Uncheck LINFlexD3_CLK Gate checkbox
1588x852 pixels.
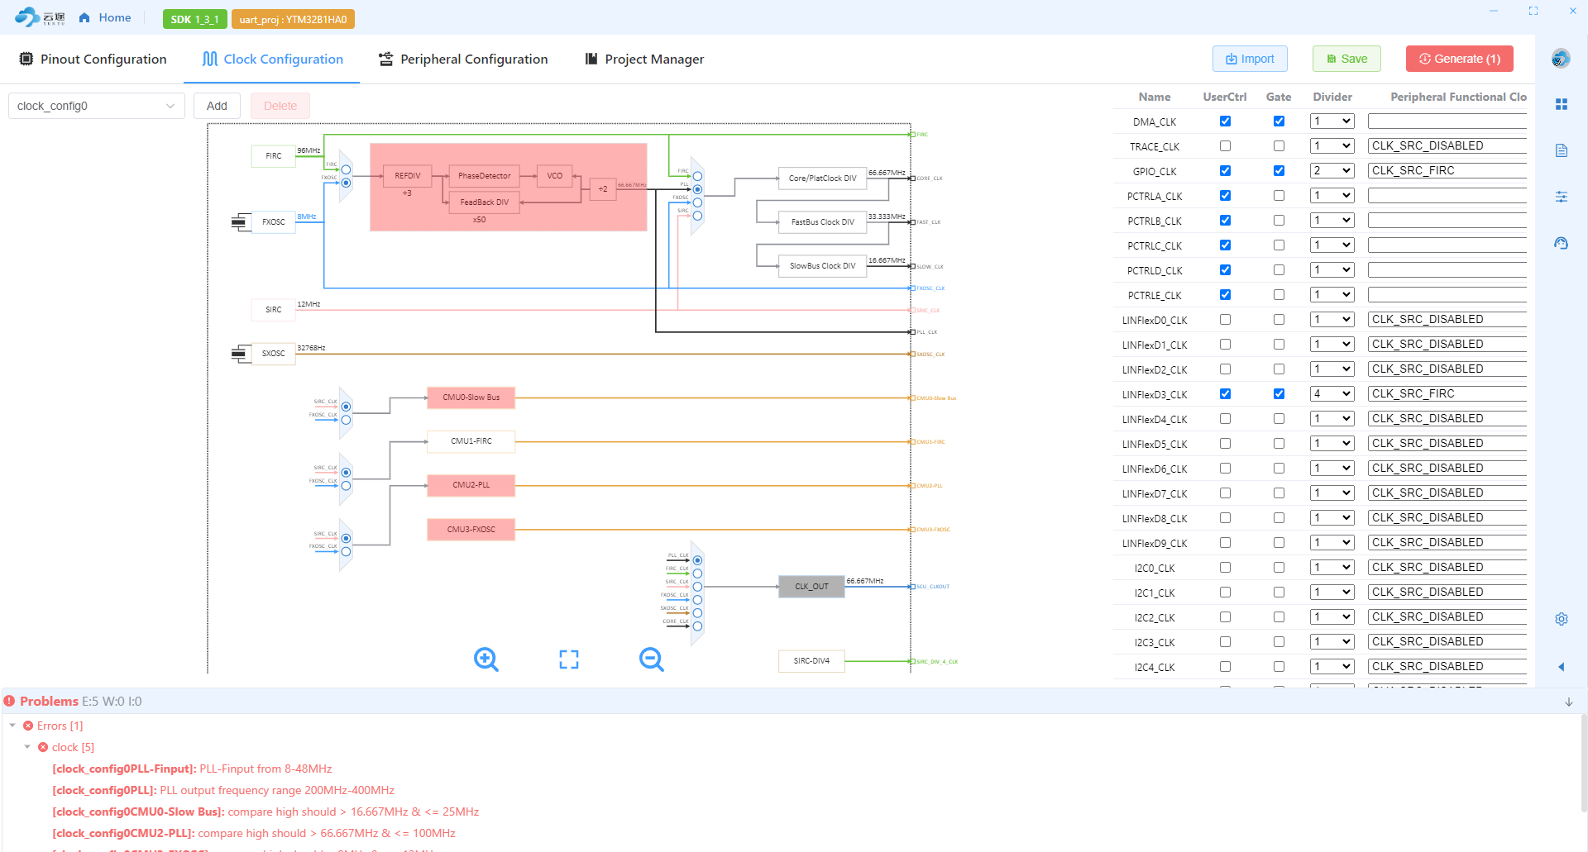(x=1279, y=394)
